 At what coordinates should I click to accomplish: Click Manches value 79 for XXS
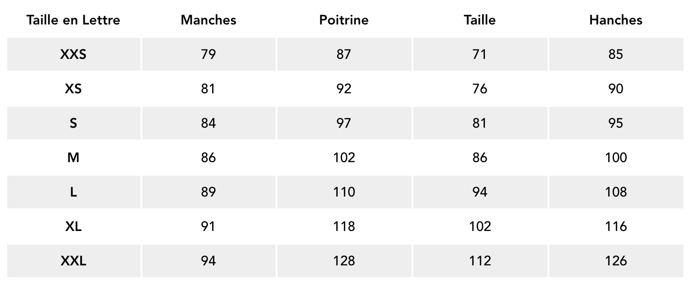208,54
